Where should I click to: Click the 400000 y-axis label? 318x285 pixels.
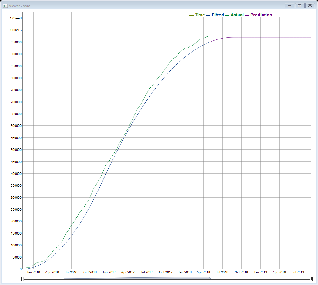pyautogui.click(x=16, y=174)
